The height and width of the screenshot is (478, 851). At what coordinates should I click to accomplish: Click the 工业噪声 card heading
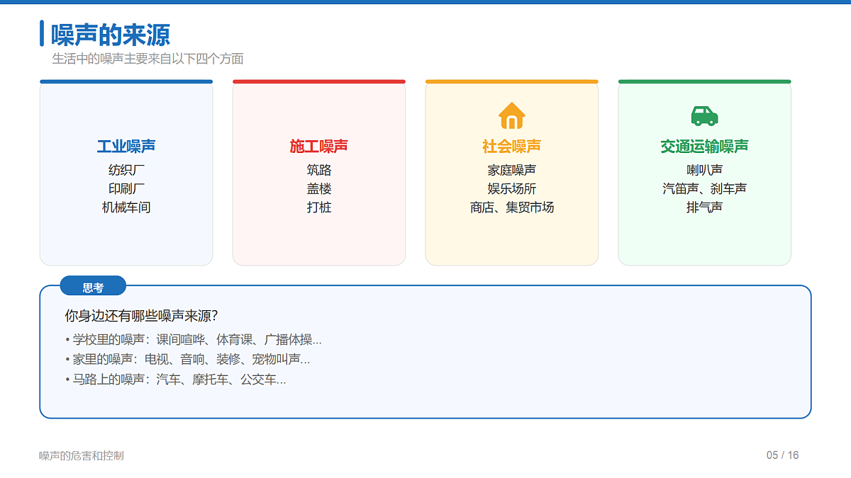(126, 147)
